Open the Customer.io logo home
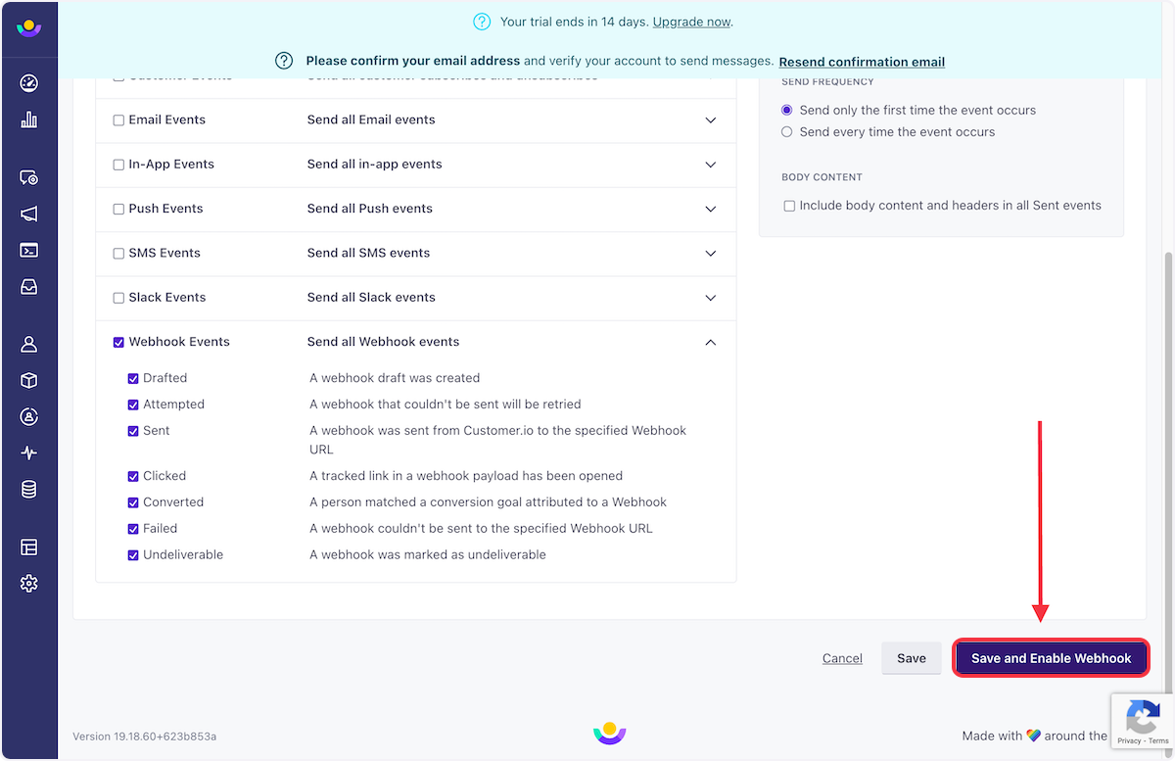This screenshot has height=761, width=1175. pyautogui.click(x=28, y=28)
